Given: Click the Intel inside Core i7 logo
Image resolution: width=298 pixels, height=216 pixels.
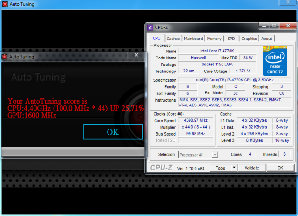Looking at the screenshot, I should 275,61.
